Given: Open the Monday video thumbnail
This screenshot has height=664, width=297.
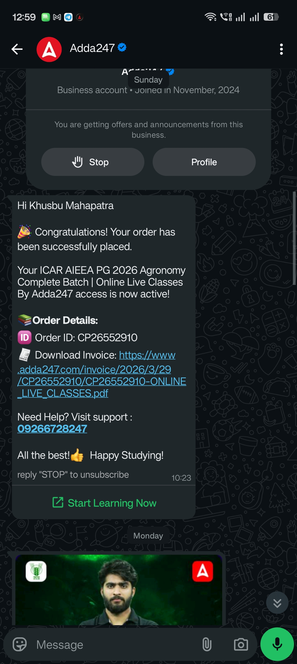Looking at the screenshot, I should click(119, 590).
